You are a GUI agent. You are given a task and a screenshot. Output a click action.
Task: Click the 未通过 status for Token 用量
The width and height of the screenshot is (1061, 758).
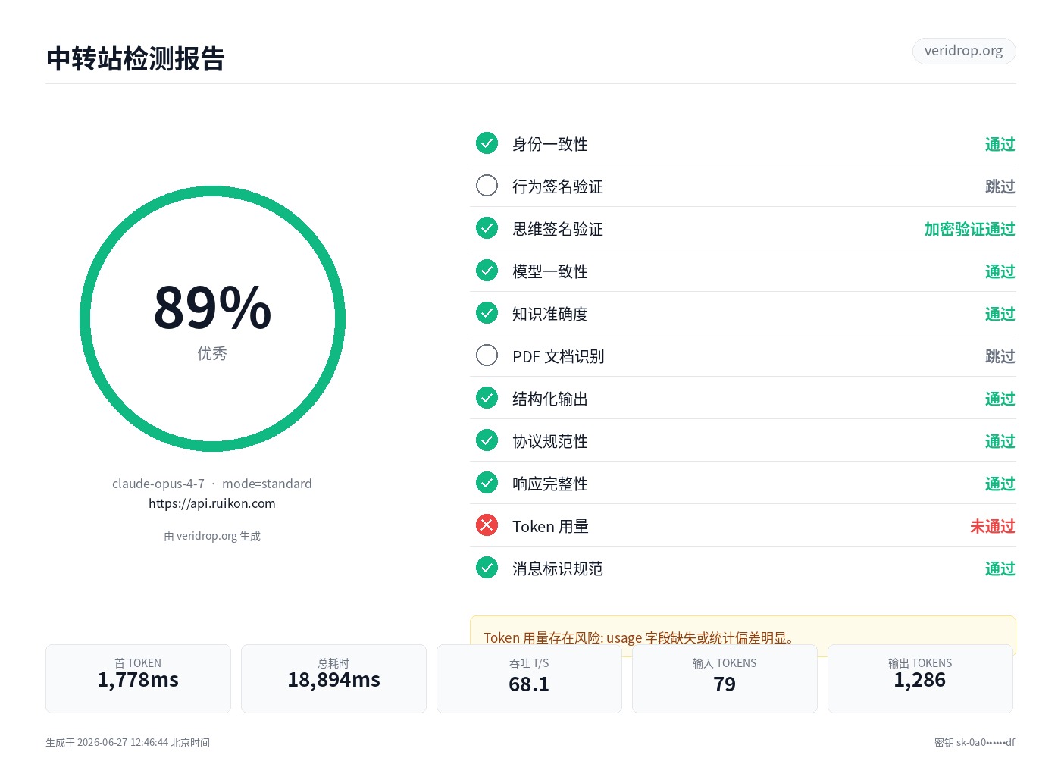tap(993, 526)
